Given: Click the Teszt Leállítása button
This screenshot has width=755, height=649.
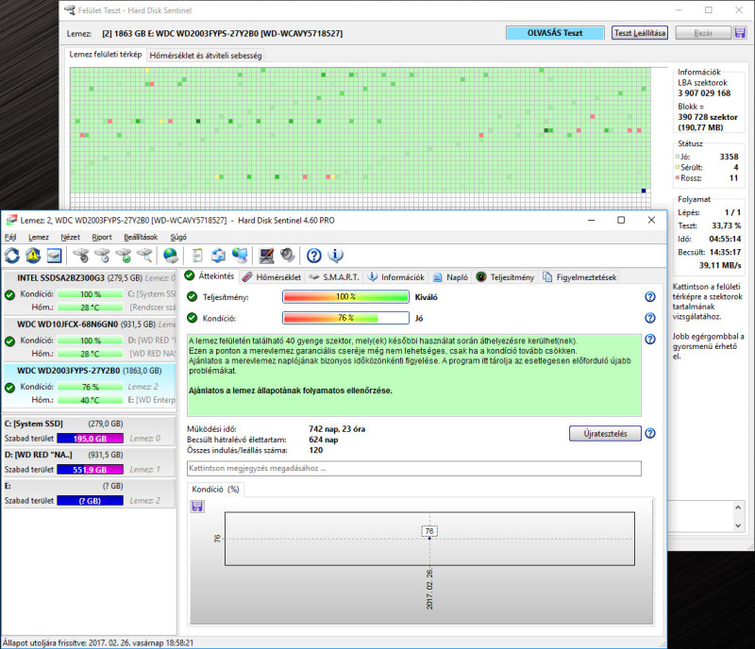Looking at the screenshot, I should click(640, 33).
